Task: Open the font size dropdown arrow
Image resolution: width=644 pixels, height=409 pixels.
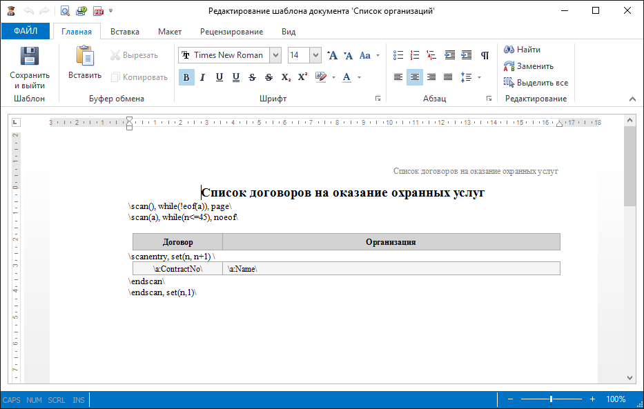Action: pos(315,55)
